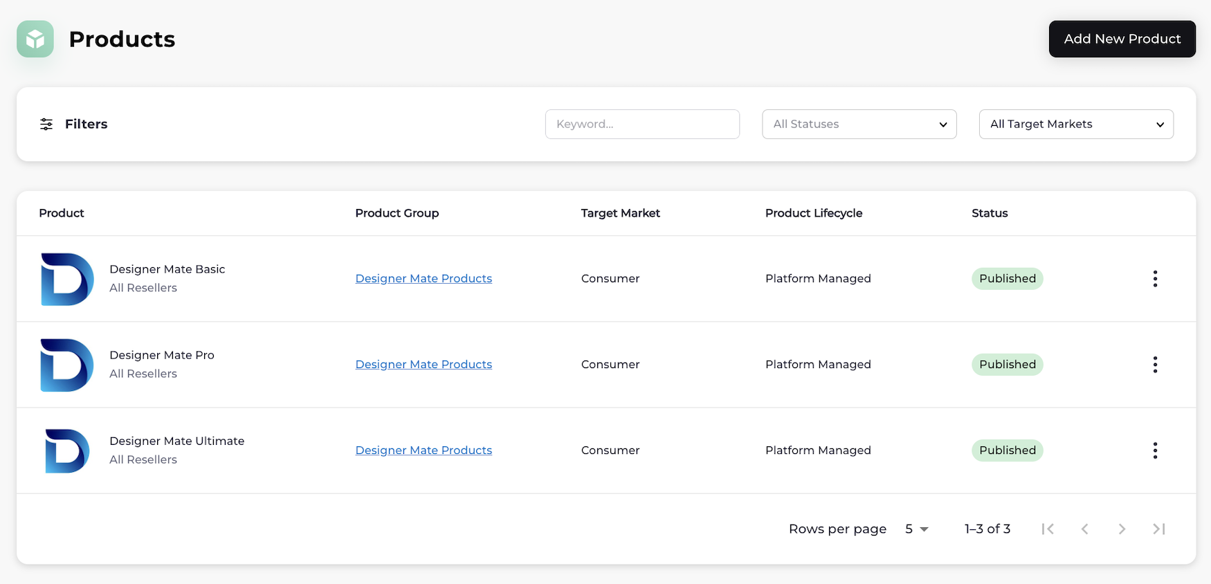Click the Add New Product button
The height and width of the screenshot is (584, 1211).
[1122, 39]
